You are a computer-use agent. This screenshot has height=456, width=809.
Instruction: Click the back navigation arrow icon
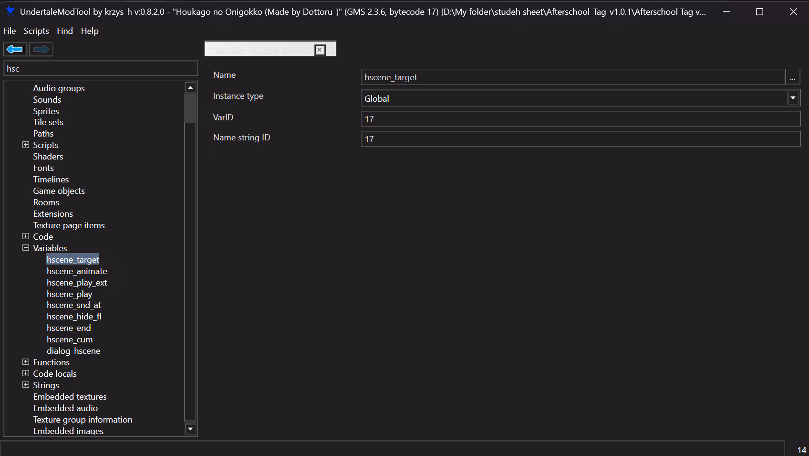pyautogui.click(x=15, y=49)
